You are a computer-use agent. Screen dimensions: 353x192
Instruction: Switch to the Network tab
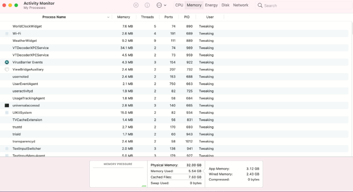pos(241,5)
